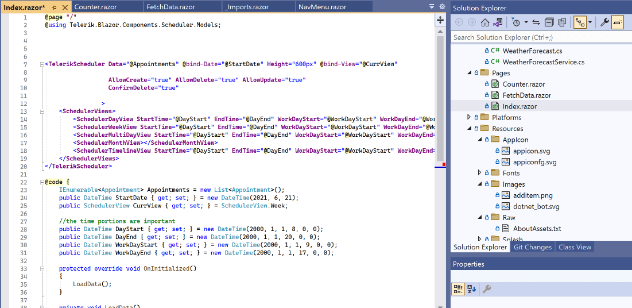Collapse the Pages folder
The image size is (632, 308).
click(x=469, y=72)
